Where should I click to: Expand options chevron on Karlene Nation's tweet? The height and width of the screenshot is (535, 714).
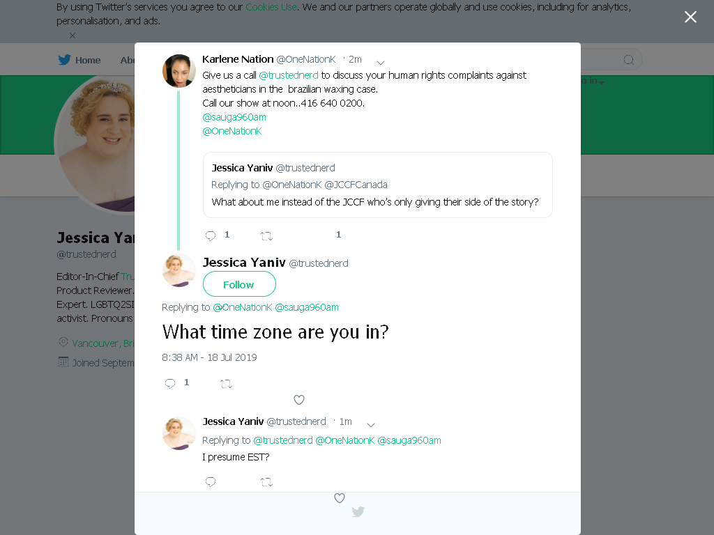click(x=381, y=62)
